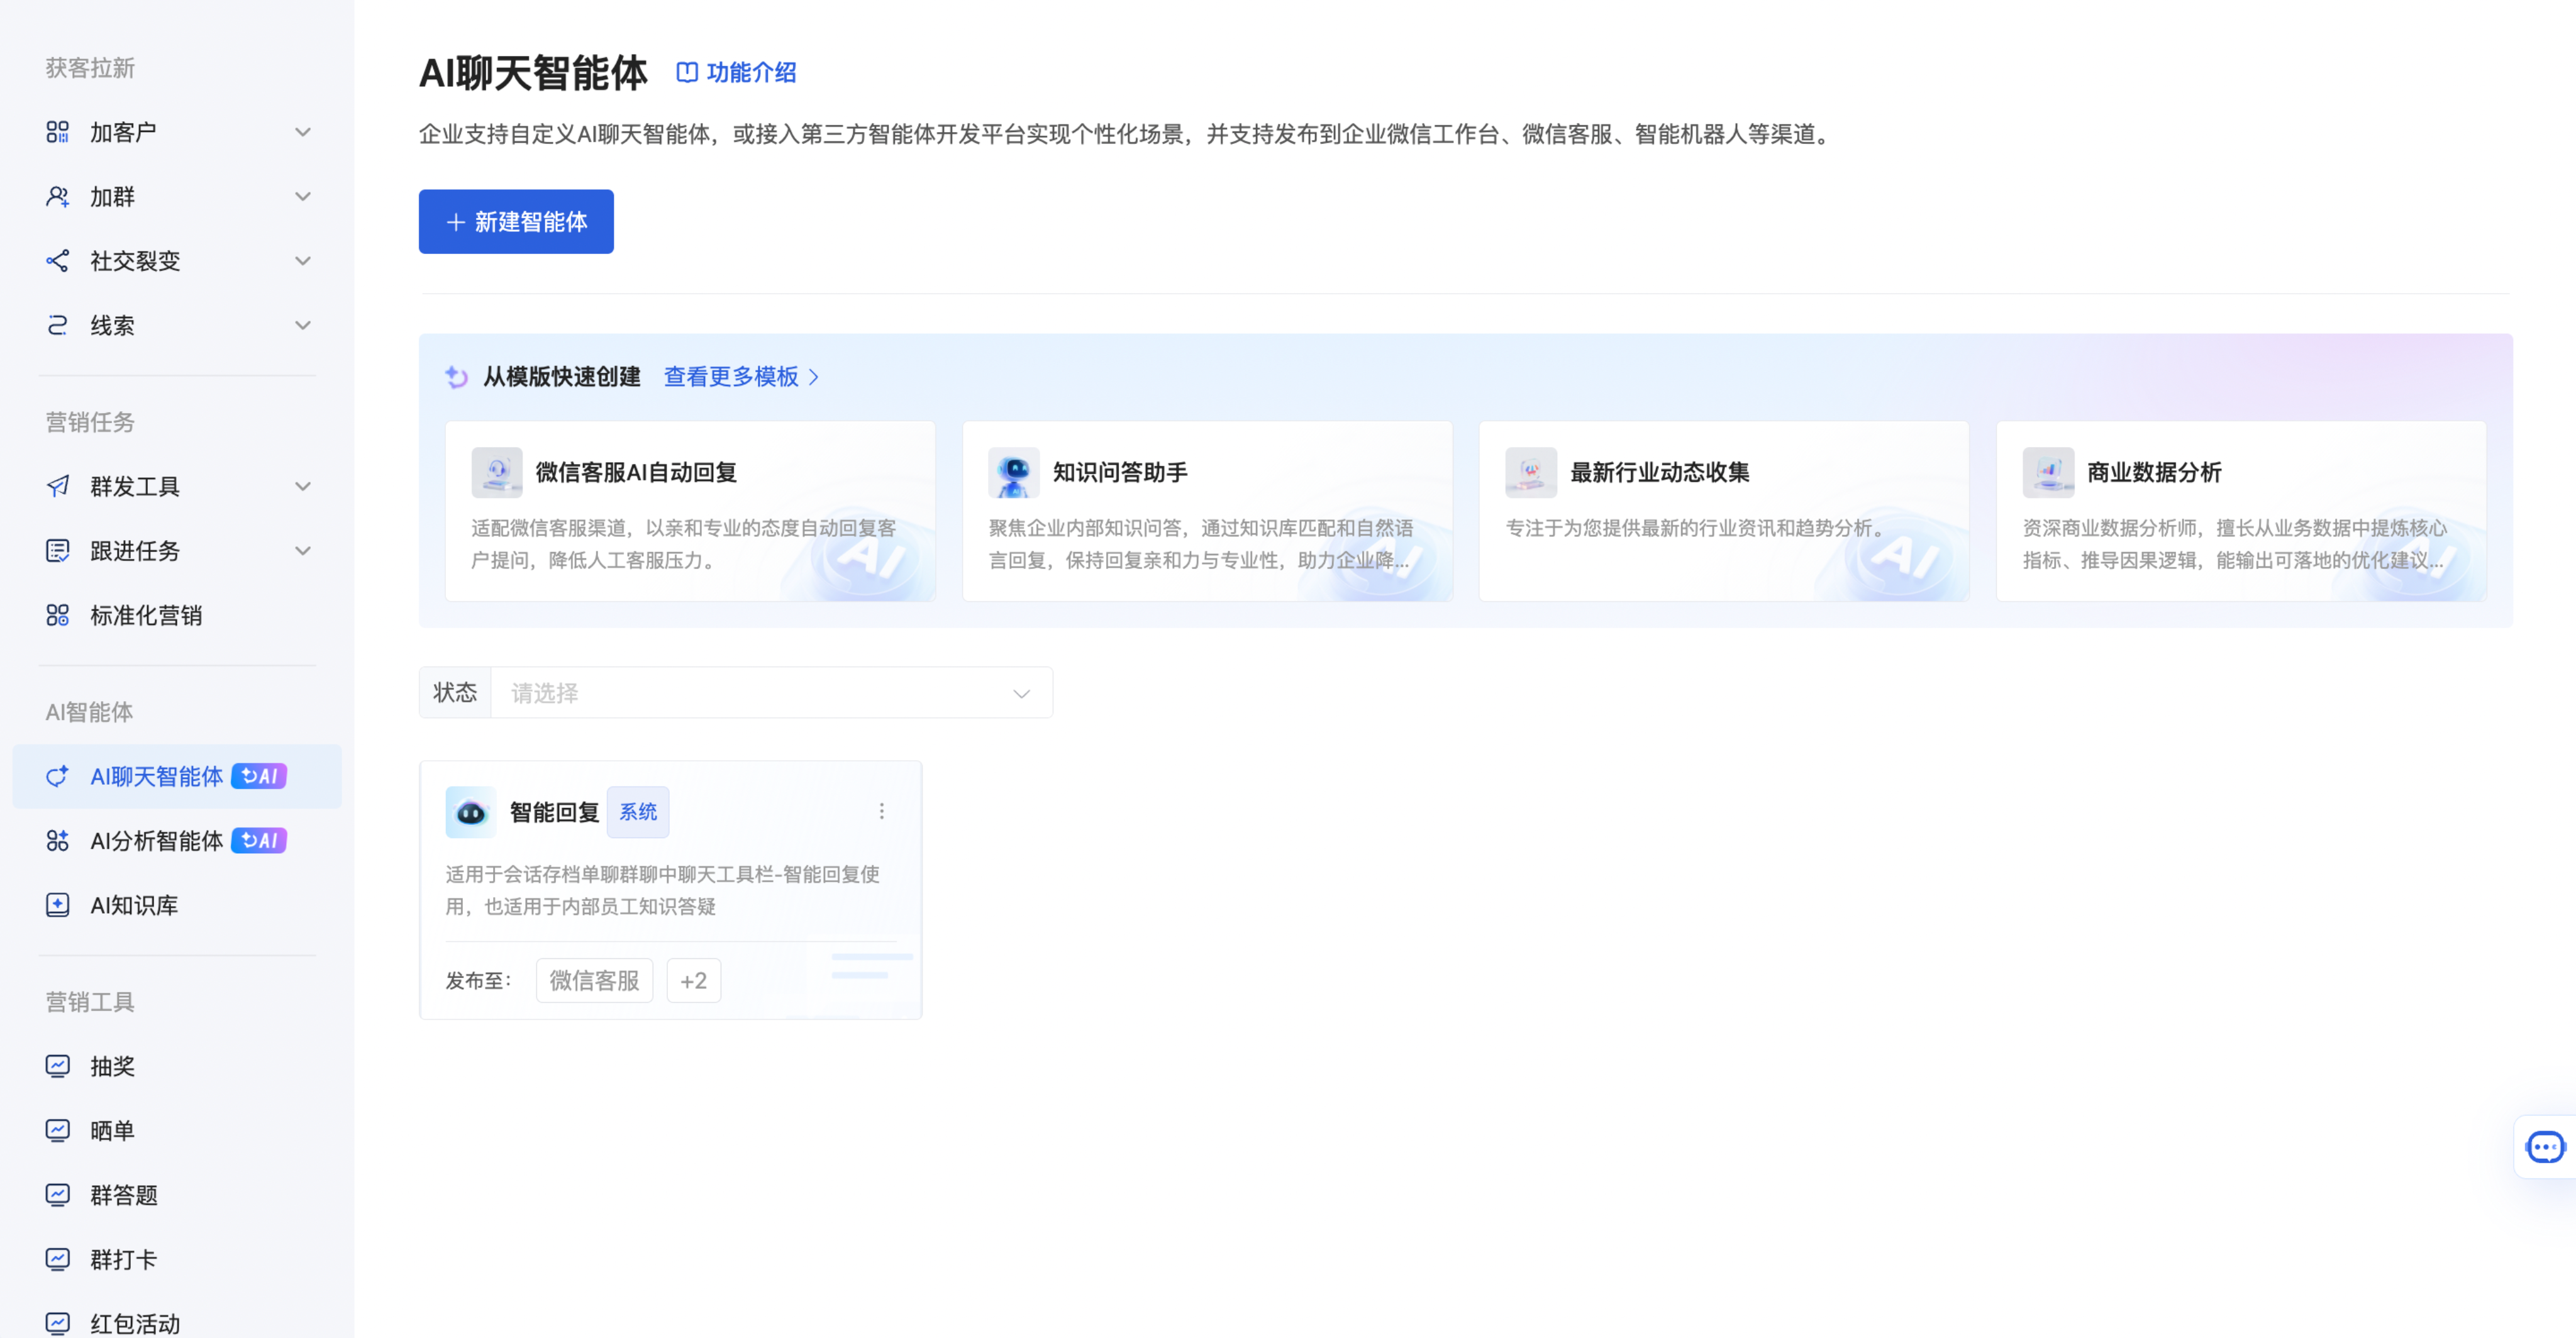Click the 群打卡 sidebar icon
Screen dimensions: 2576x1338
(58, 1260)
